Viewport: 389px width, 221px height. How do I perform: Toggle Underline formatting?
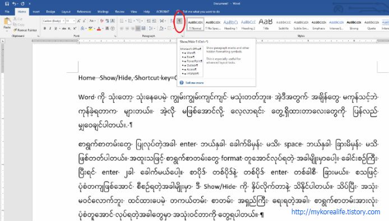(55, 29)
